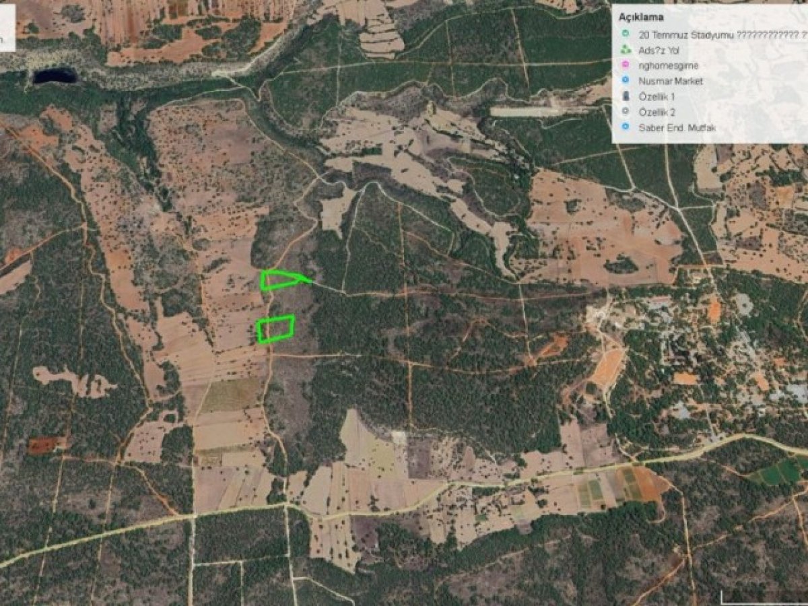Click the dark blue pond on the map

pos(55,75)
